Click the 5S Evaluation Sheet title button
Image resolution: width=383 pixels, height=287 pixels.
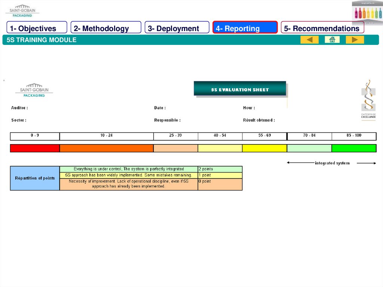point(240,89)
